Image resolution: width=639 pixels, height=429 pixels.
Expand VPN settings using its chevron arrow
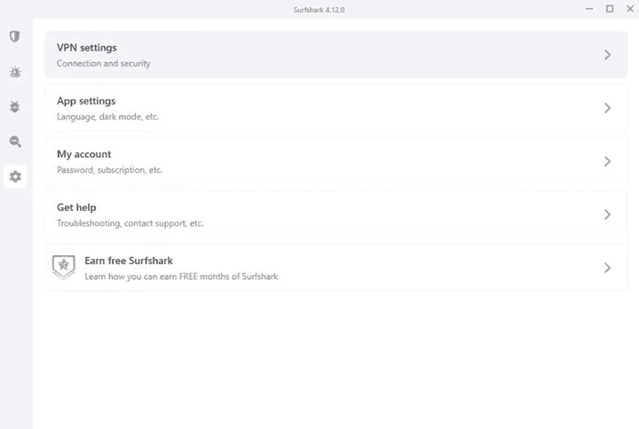pos(607,55)
